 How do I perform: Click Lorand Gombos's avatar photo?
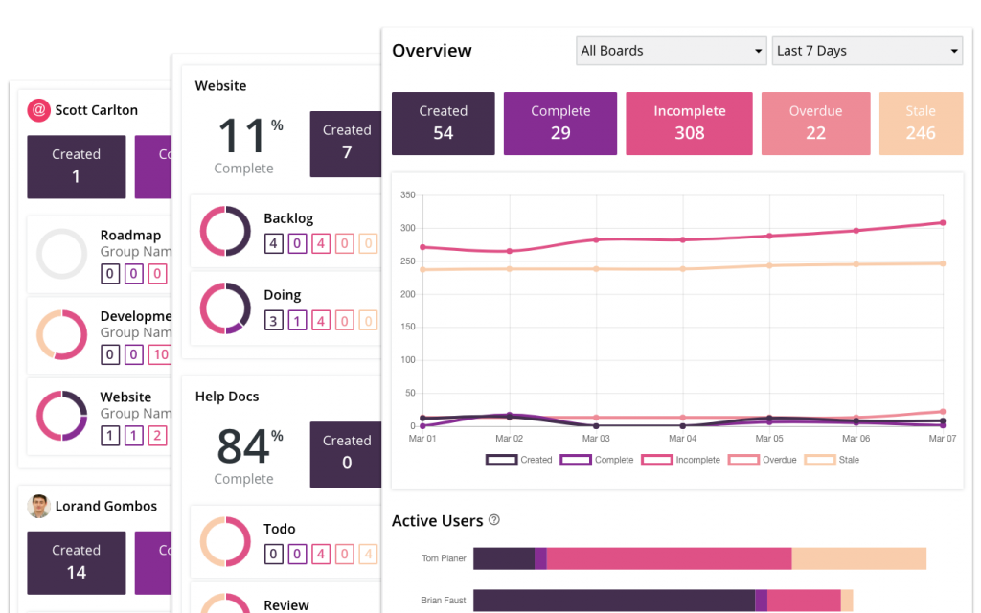click(37, 506)
